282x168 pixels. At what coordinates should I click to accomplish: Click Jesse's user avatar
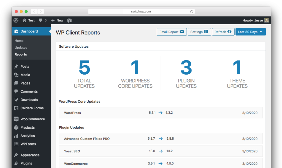click(x=266, y=20)
